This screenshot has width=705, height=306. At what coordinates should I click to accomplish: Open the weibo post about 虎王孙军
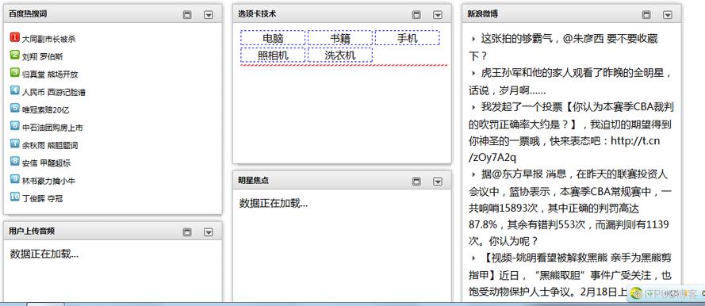(x=570, y=82)
